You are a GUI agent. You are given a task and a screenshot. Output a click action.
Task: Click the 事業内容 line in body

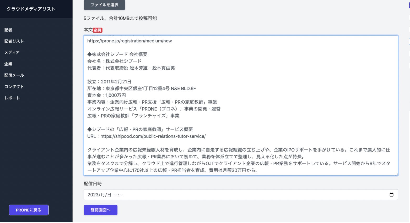pos(152,102)
